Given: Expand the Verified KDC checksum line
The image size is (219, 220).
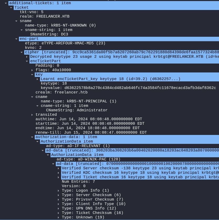Looking at the screenshot, I should 58,173.
